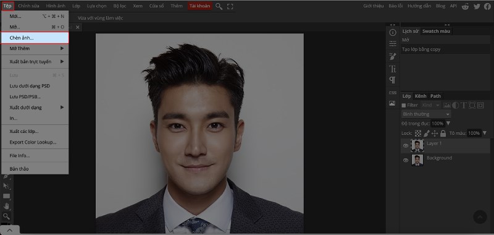Open the image preview panel icon
Screen dimensions: 494x235
pos(393,103)
